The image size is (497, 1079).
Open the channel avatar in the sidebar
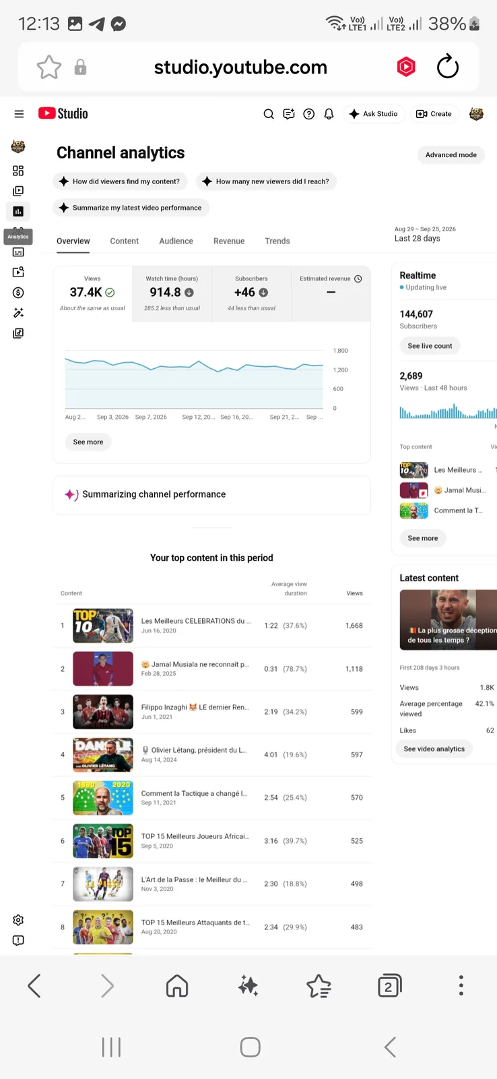(18, 146)
